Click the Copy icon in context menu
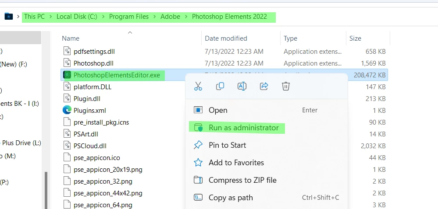Image resolution: width=438 pixels, height=209 pixels. (x=220, y=86)
